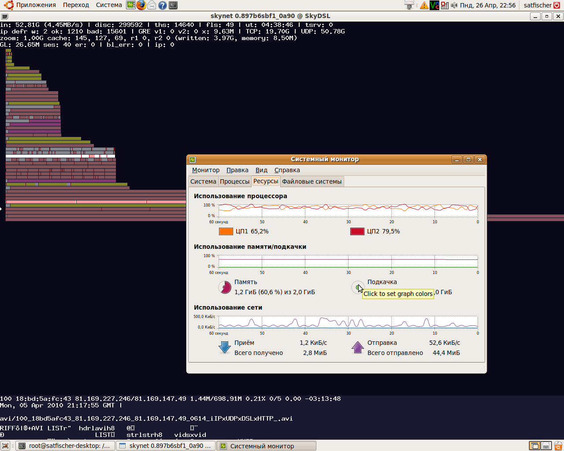
Task: Click the VNC tray icon
Action: point(434,5)
